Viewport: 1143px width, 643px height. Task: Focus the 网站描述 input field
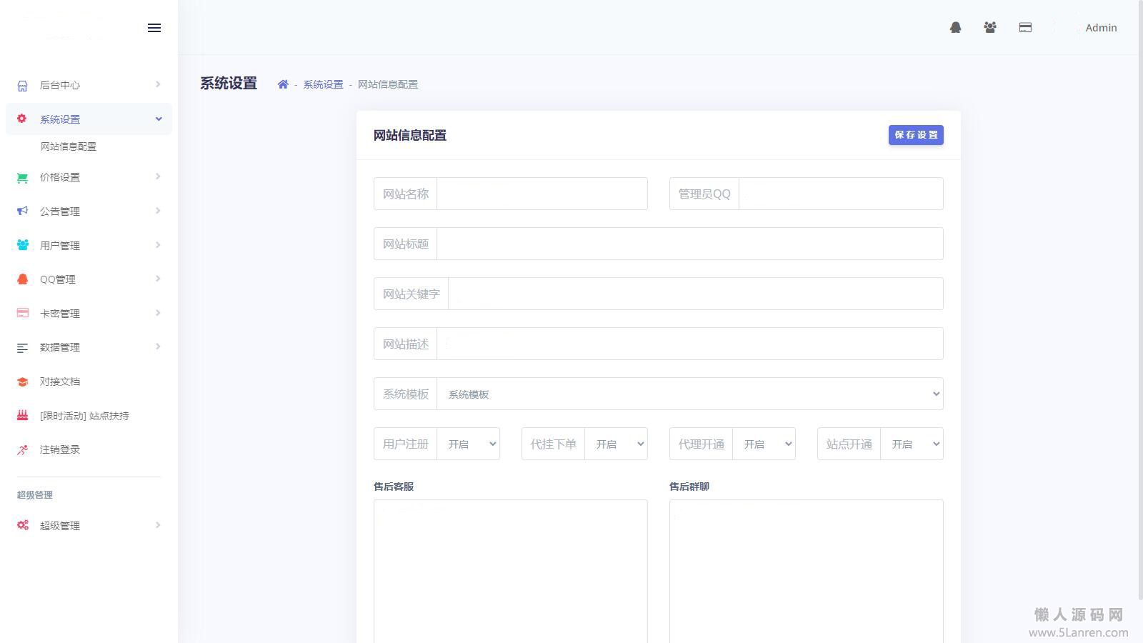(690, 344)
